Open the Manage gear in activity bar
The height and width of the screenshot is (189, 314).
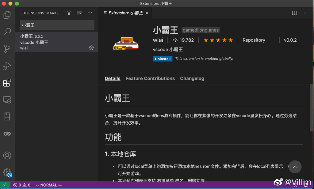click(x=7, y=172)
